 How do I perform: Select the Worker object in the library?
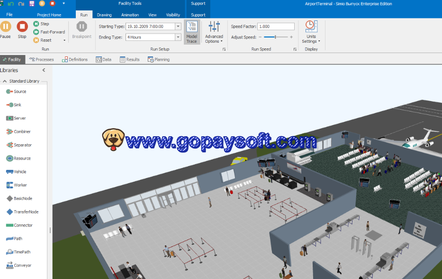[17, 185]
